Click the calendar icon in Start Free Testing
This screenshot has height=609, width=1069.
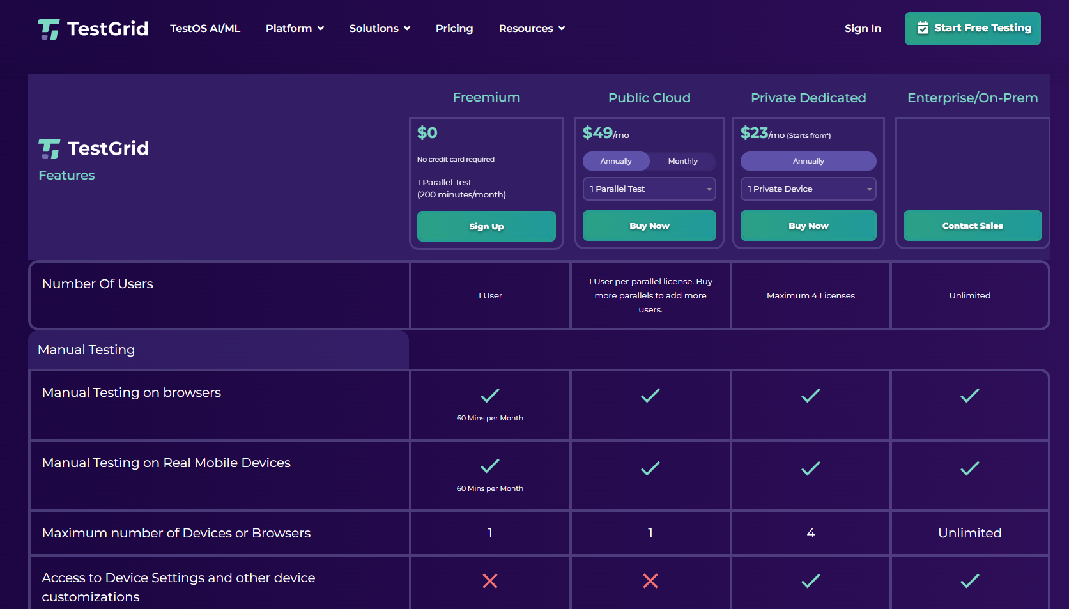[x=923, y=27]
